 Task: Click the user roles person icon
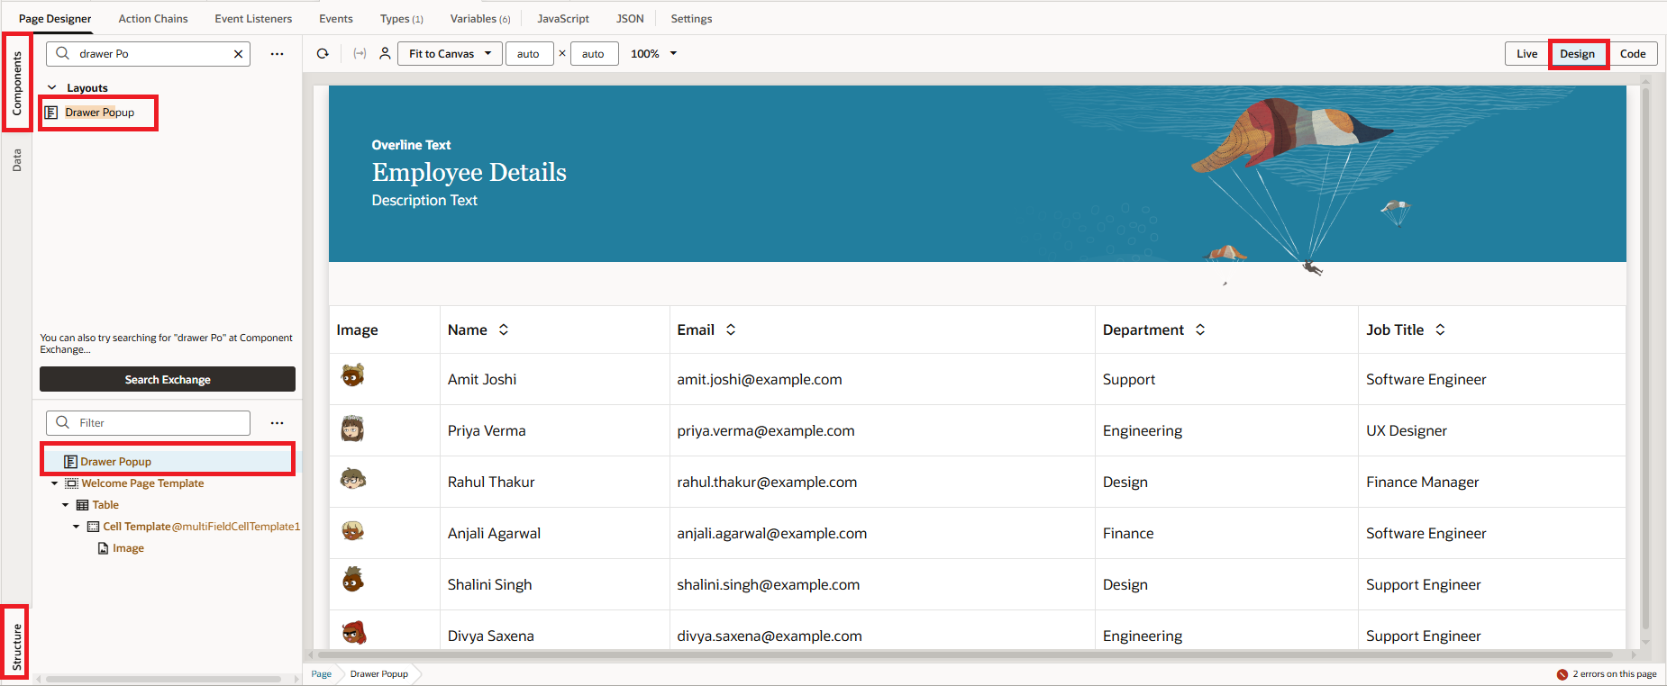coord(385,54)
